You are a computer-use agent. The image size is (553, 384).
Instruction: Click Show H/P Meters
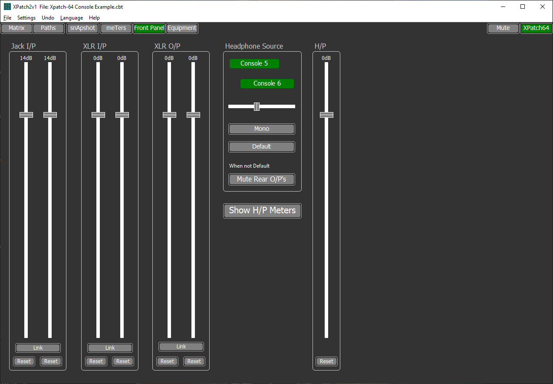point(262,211)
